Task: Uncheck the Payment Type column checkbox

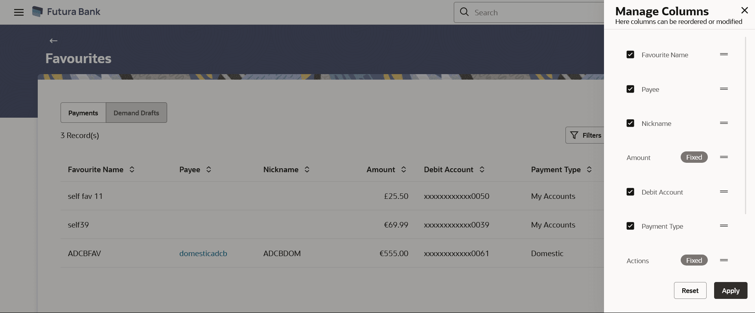Action: pyautogui.click(x=630, y=226)
